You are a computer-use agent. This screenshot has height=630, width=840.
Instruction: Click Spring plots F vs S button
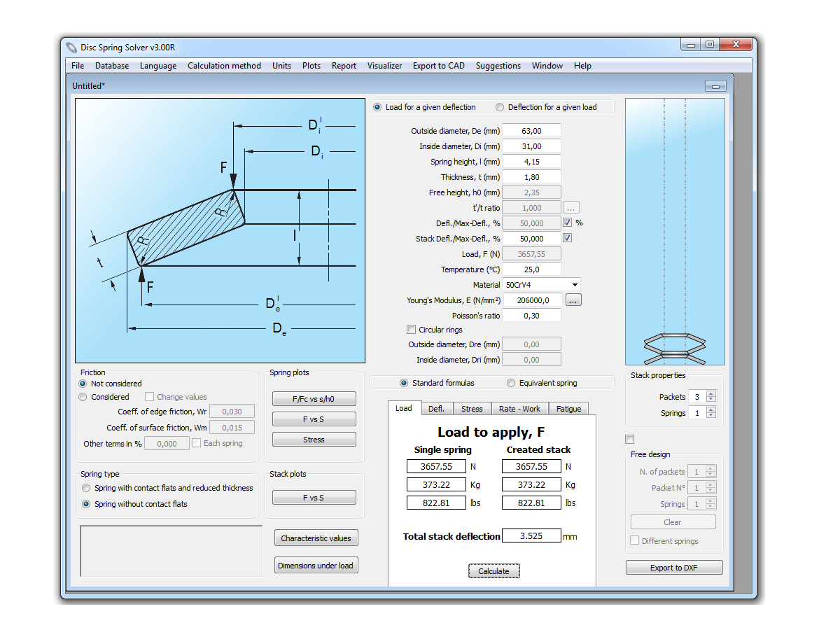314,419
